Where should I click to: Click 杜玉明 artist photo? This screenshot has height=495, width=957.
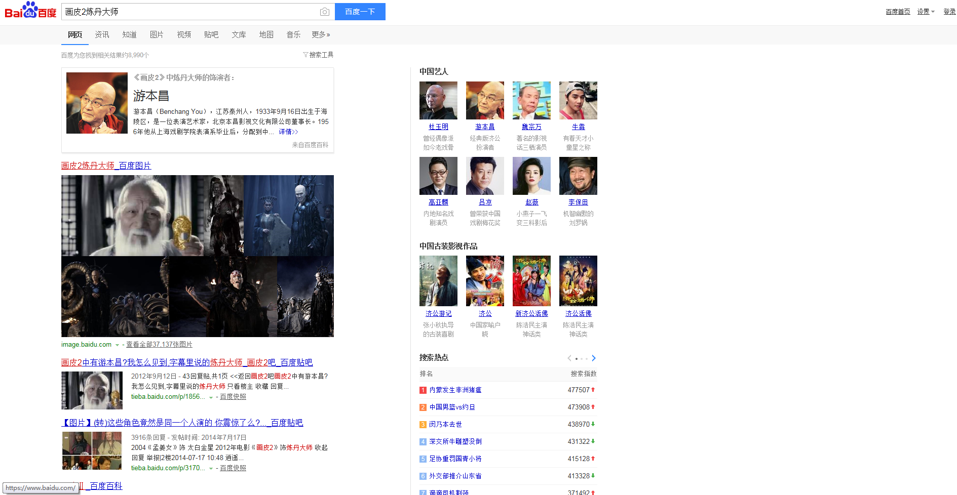(438, 100)
